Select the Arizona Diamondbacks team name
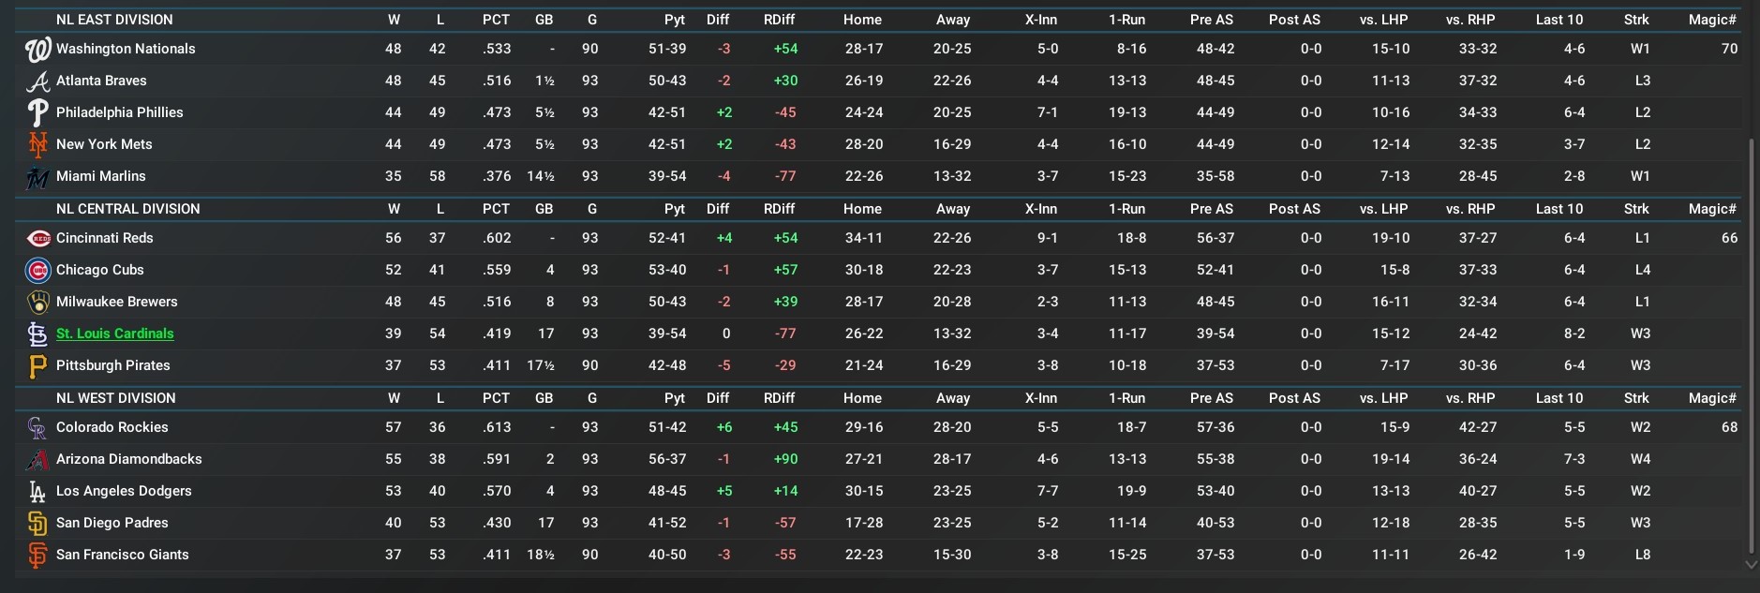This screenshot has height=593, width=1760. [128, 459]
